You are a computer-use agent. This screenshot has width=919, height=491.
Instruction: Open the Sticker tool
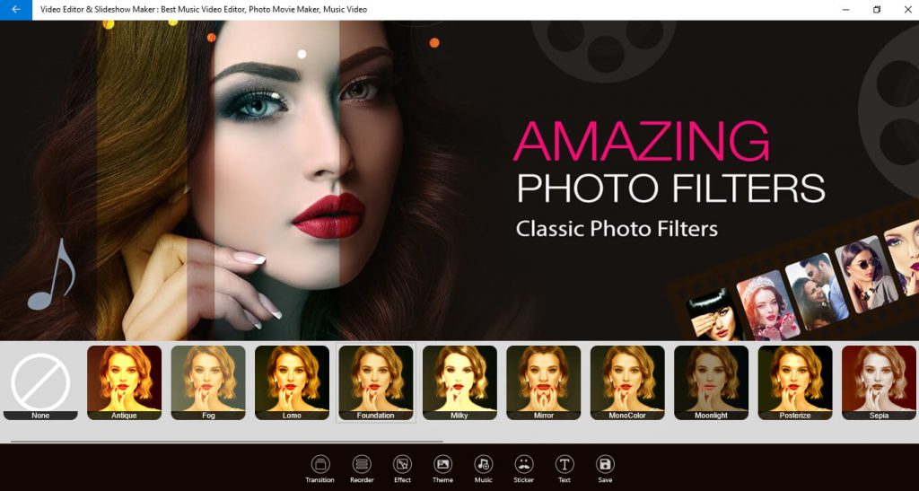(x=523, y=469)
